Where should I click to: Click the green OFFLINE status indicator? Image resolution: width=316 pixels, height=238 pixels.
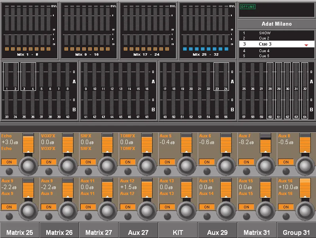point(248,7)
